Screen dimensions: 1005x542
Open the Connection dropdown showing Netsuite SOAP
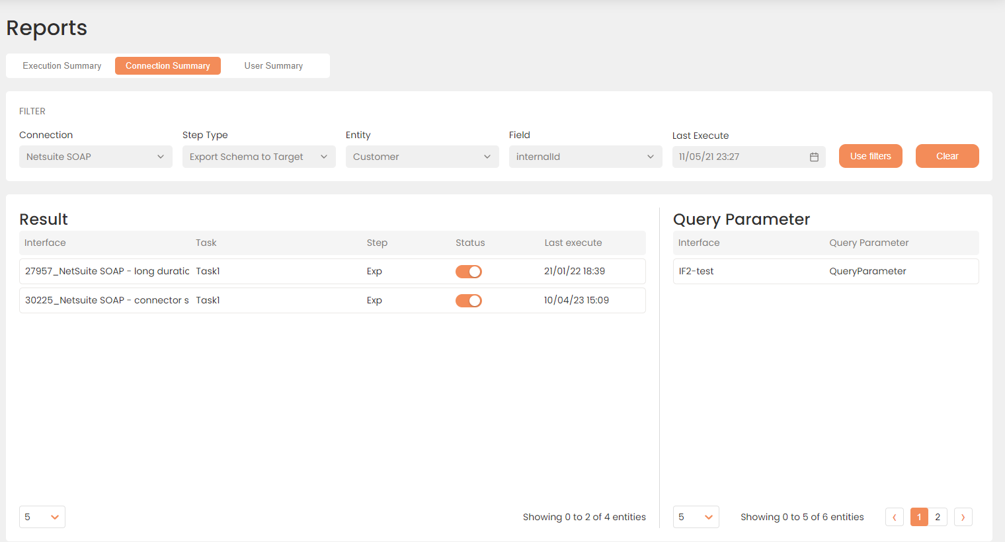tap(96, 157)
